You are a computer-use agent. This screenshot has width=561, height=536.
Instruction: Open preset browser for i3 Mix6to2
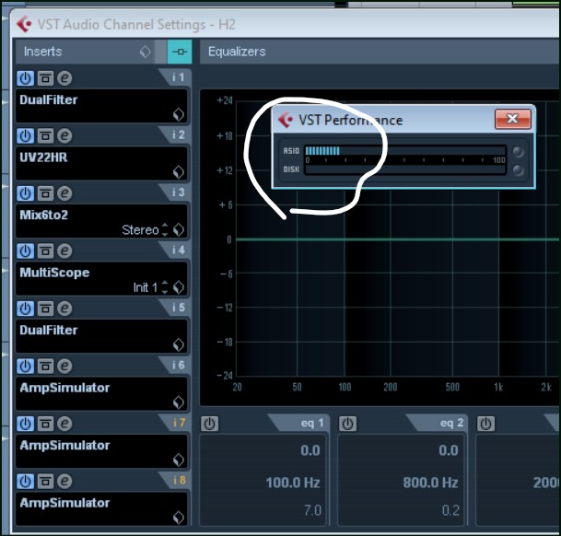179,229
